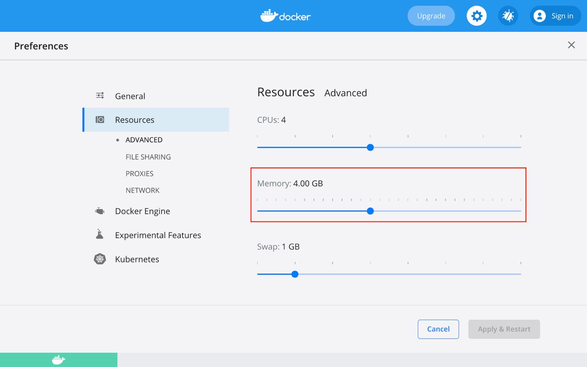Click the Memory slider handle
587x367 pixels.
(x=371, y=211)
